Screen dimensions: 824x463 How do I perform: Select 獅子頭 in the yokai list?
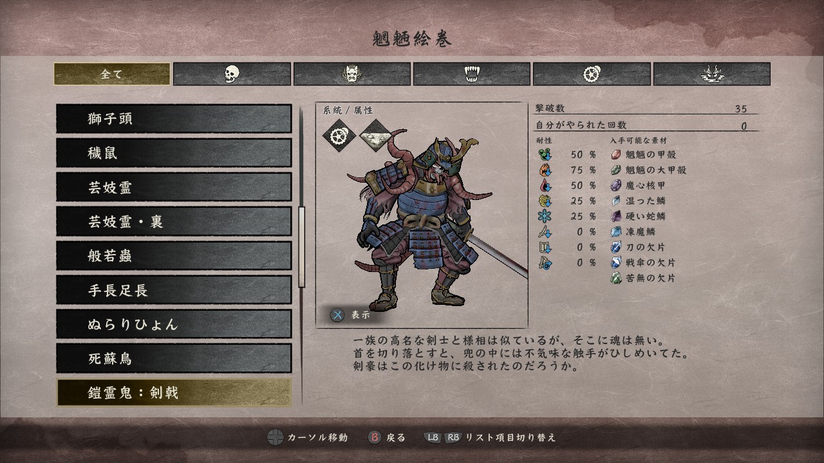pos(174,119)
